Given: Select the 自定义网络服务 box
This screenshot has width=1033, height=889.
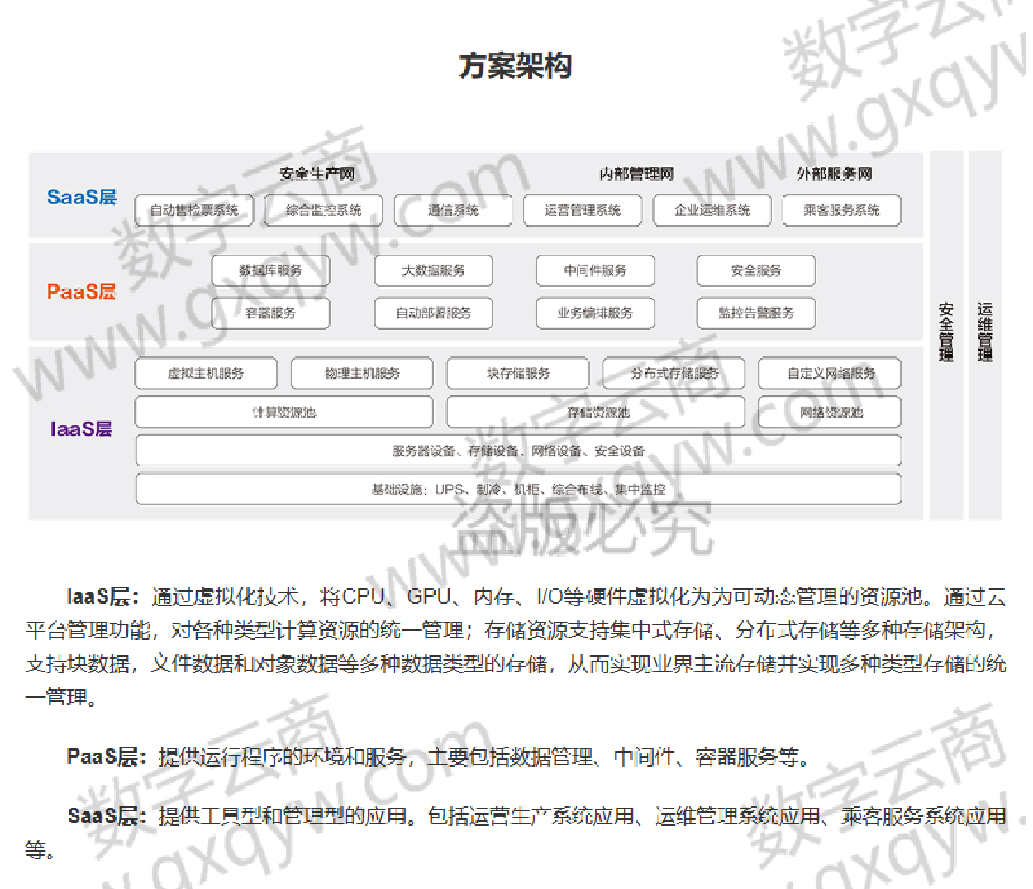Looking at the screenshot, I should [x=831, y=373].
